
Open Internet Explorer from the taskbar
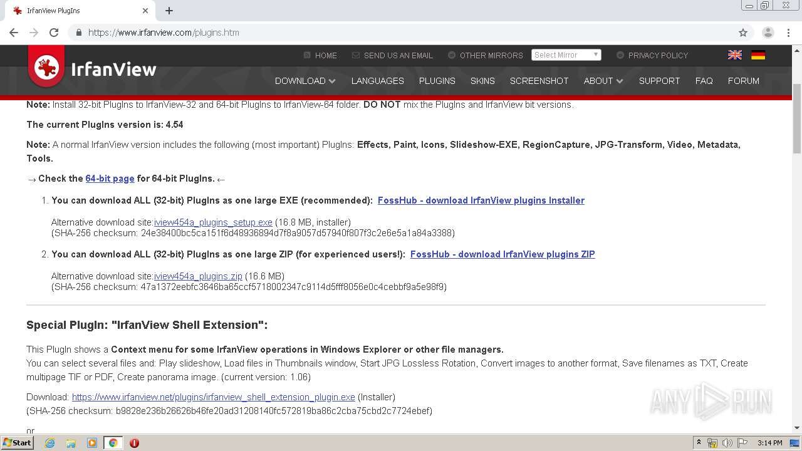pos(49,443)
